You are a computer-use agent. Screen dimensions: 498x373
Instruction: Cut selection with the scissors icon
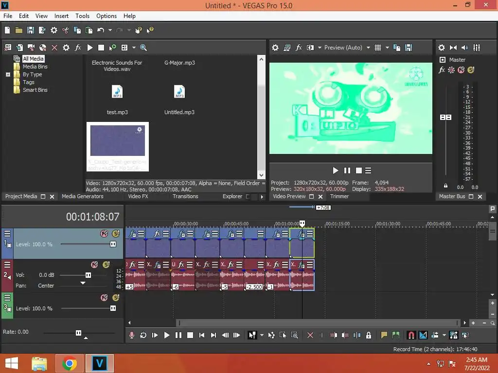coord(66,30)
